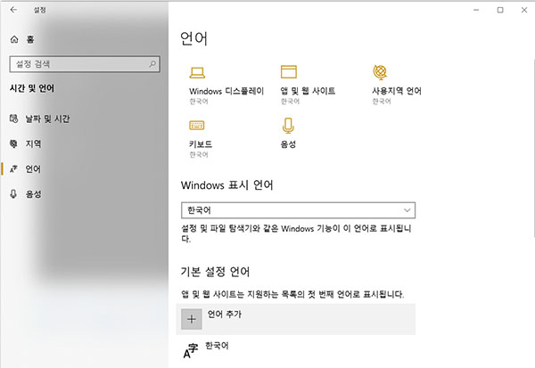Click the 키보드 keyboard icon
This screenshot has height=368, width=535.
(197, 126)
